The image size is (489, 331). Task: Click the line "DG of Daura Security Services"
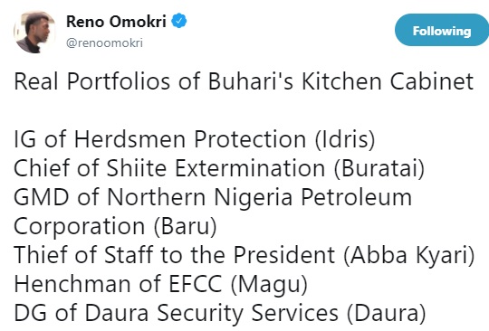coord(177,313)
